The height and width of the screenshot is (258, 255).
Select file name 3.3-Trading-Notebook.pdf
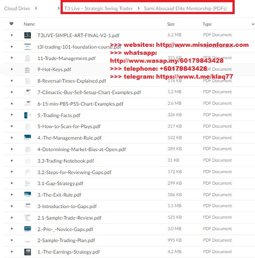[x=66, y=161]
